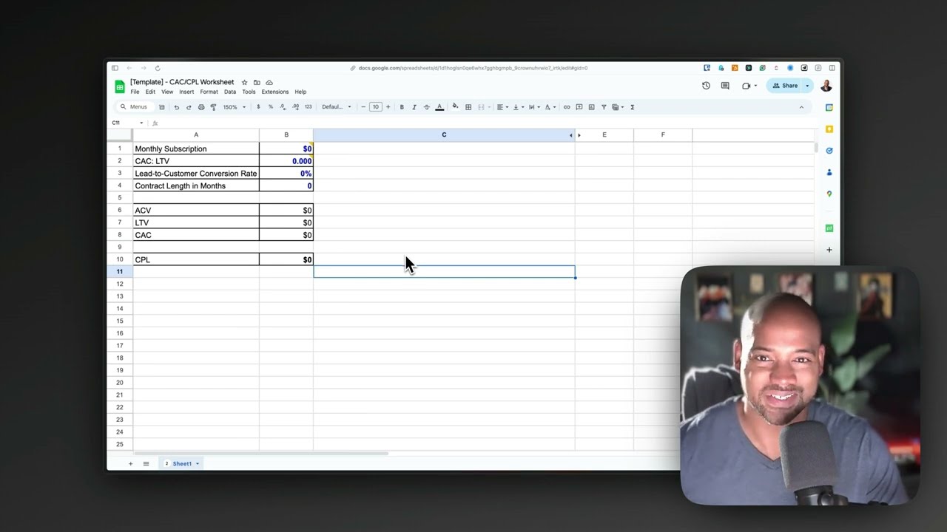Toggle bold formatting
Image resolution: width=947 pixels, height=532 pixels.
(402, 107)
